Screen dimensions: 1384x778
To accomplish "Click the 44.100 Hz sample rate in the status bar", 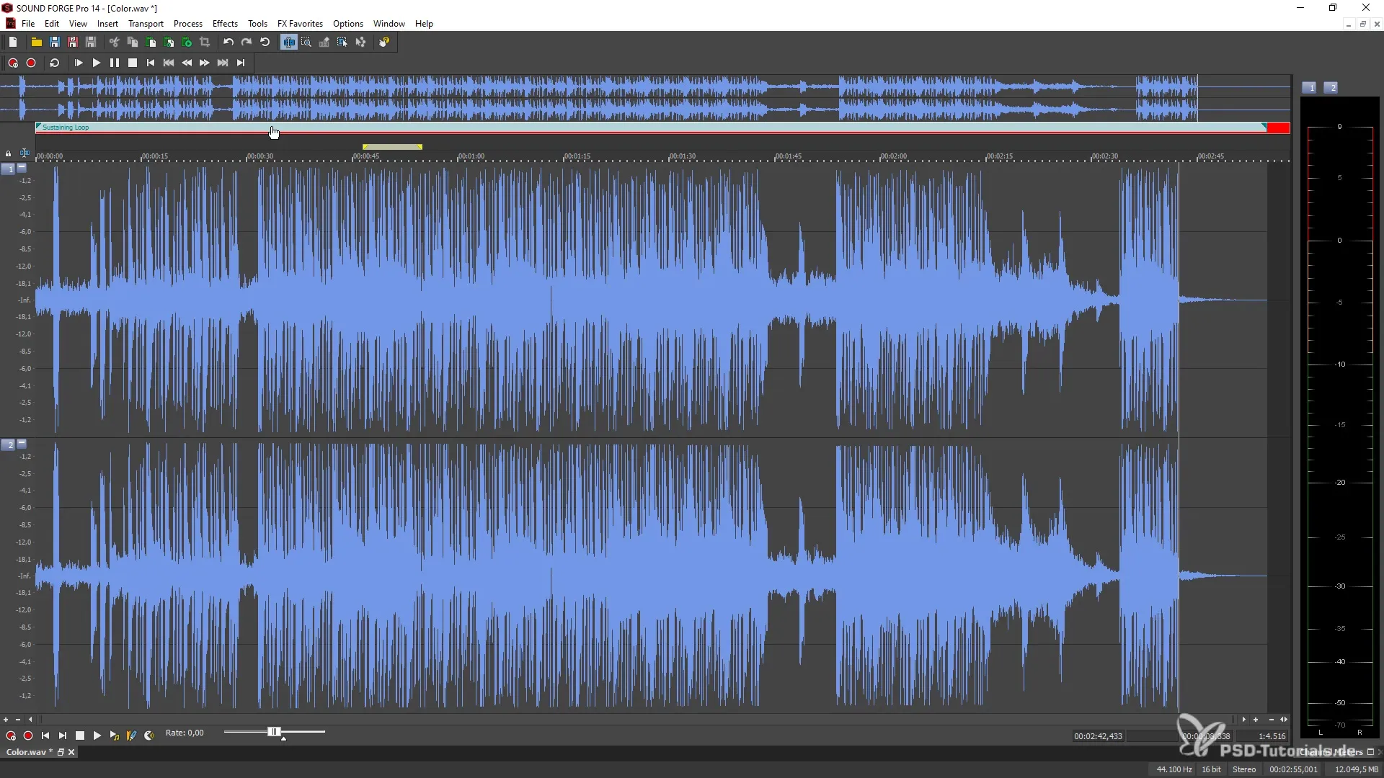I will (x=1174, y=769).
